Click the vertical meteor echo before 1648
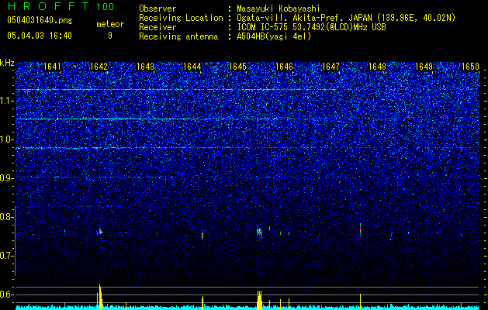This screenshot has height=310, width=488. 361,230
